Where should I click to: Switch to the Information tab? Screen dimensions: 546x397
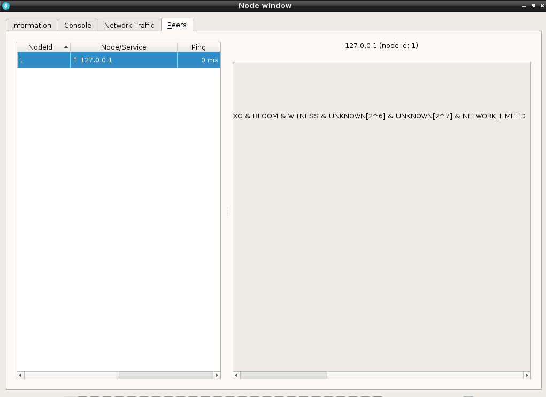pos(32,25)
